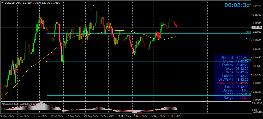This screenshot has height=119, width=263.
Task: Click the 1.19160 price scale label
Action: pos(256,6)
